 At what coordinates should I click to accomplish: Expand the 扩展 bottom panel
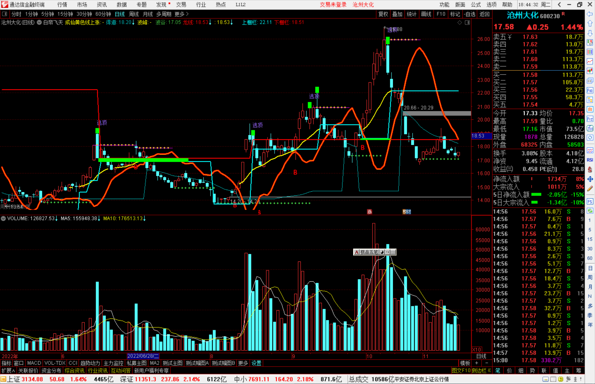click(8, 371)
